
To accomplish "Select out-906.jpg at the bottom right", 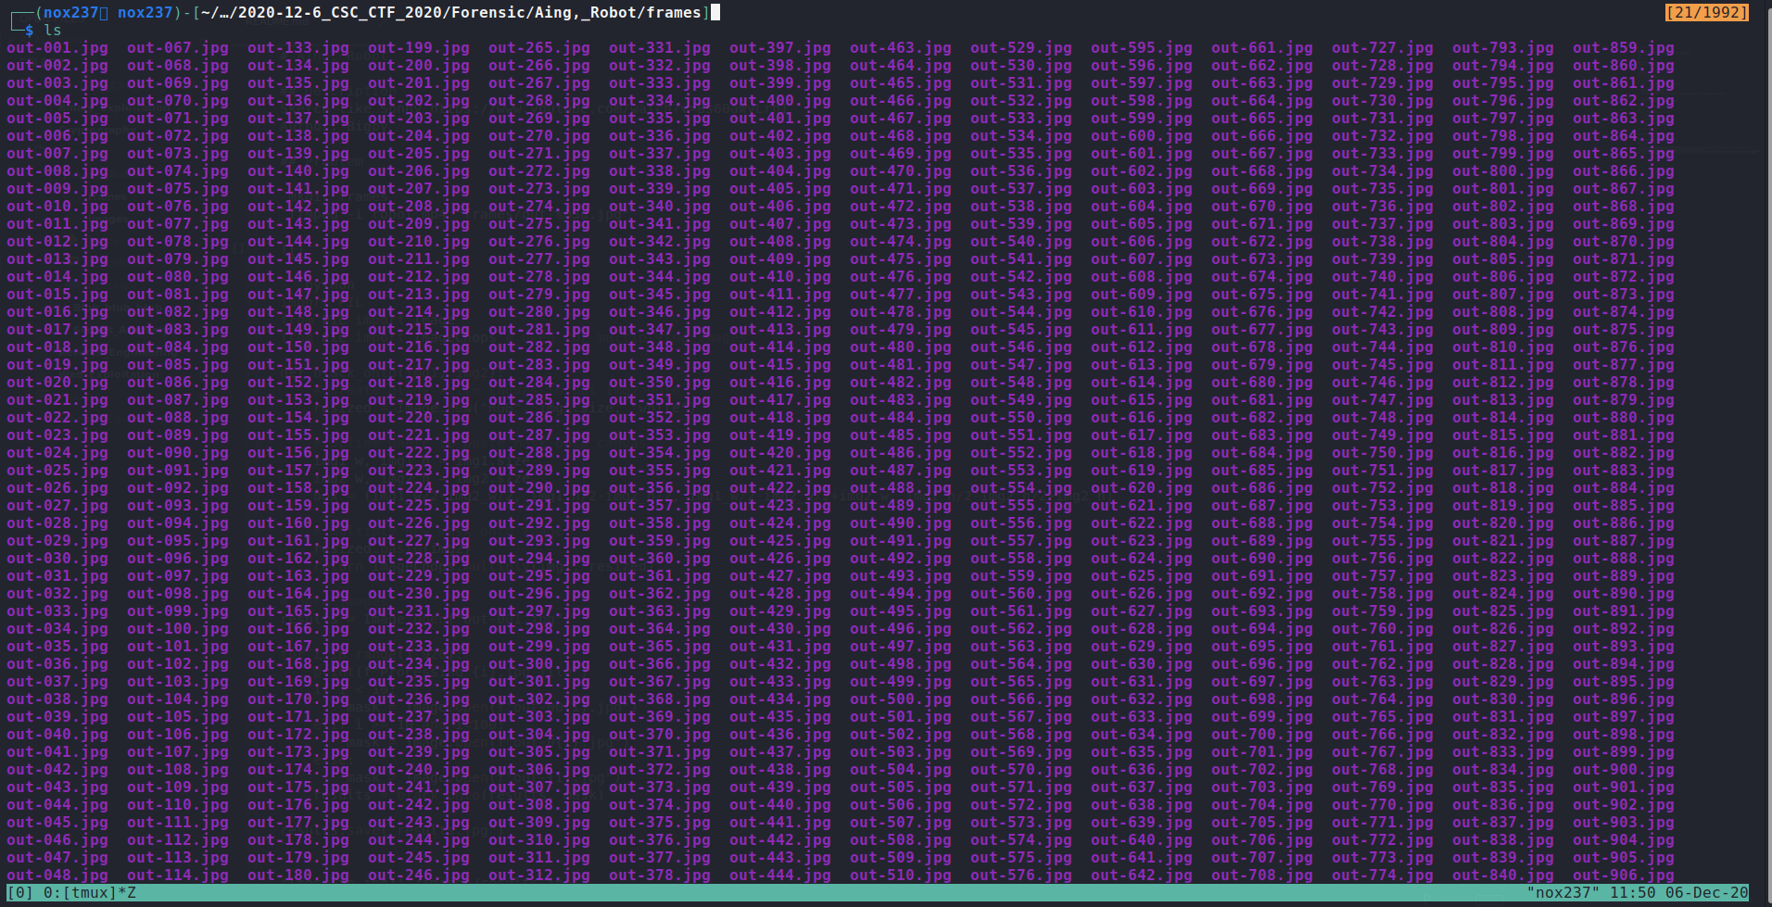I will click(1623, 875).
